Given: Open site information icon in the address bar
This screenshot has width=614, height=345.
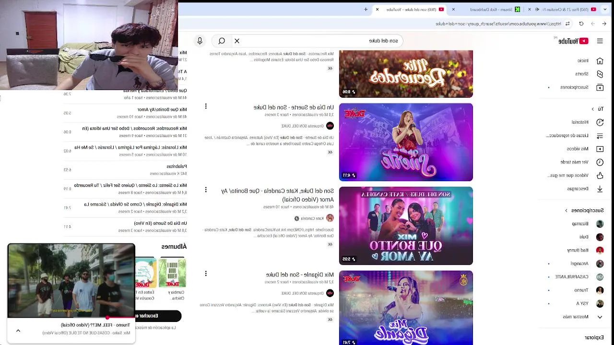Looking at the screenshot, I should [x=567, y=23].
